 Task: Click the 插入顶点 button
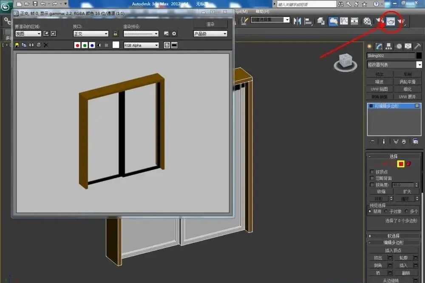(x=393, y=250)
